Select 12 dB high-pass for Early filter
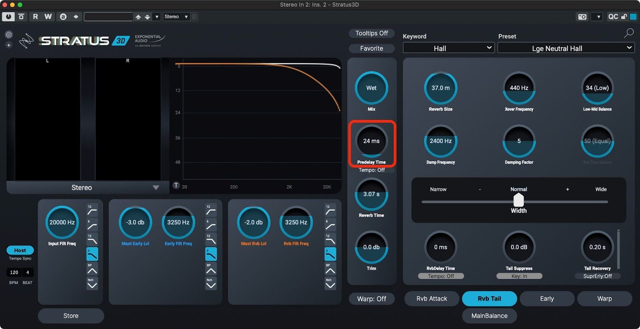This screenshot has height=329, width=640. tap(211, 210)
